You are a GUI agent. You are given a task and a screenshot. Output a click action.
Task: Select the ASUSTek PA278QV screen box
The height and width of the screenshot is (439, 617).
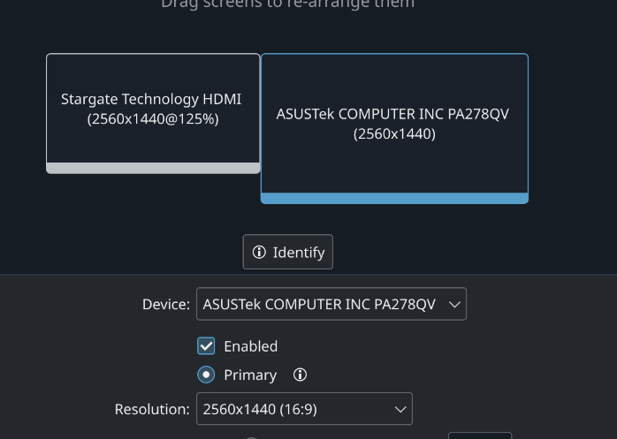pos(394,124)
